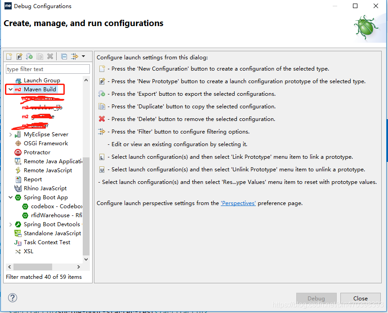388x313 pixels.
Task: Click the Remote JavaScript icon
Action: pos(18,170)
